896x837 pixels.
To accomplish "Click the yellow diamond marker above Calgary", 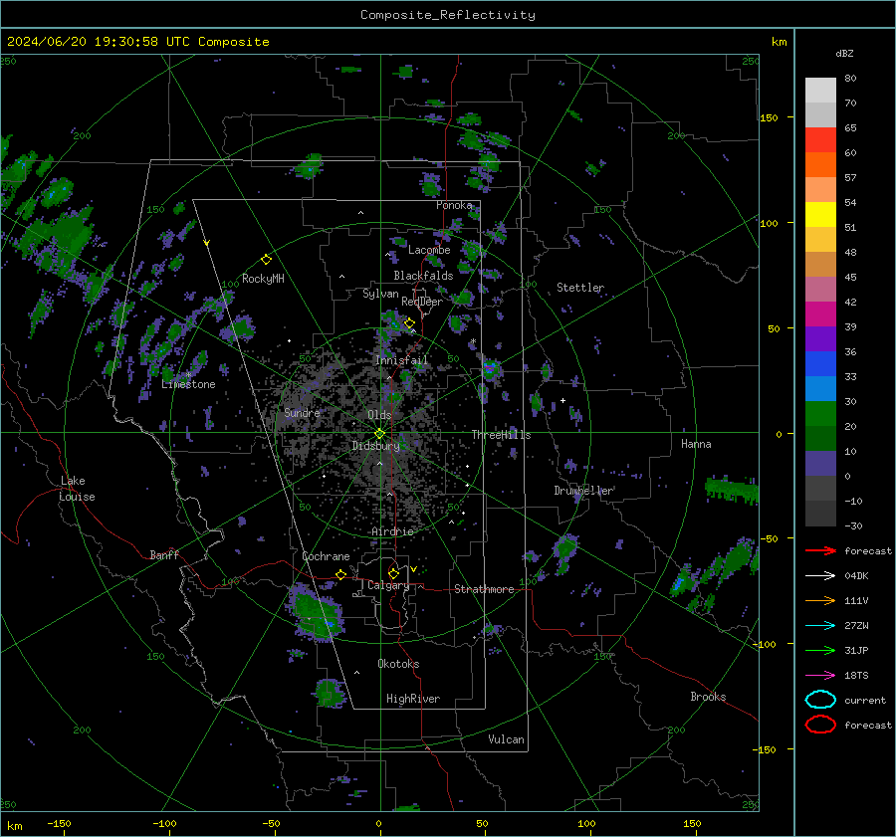I will pos(393,573).
